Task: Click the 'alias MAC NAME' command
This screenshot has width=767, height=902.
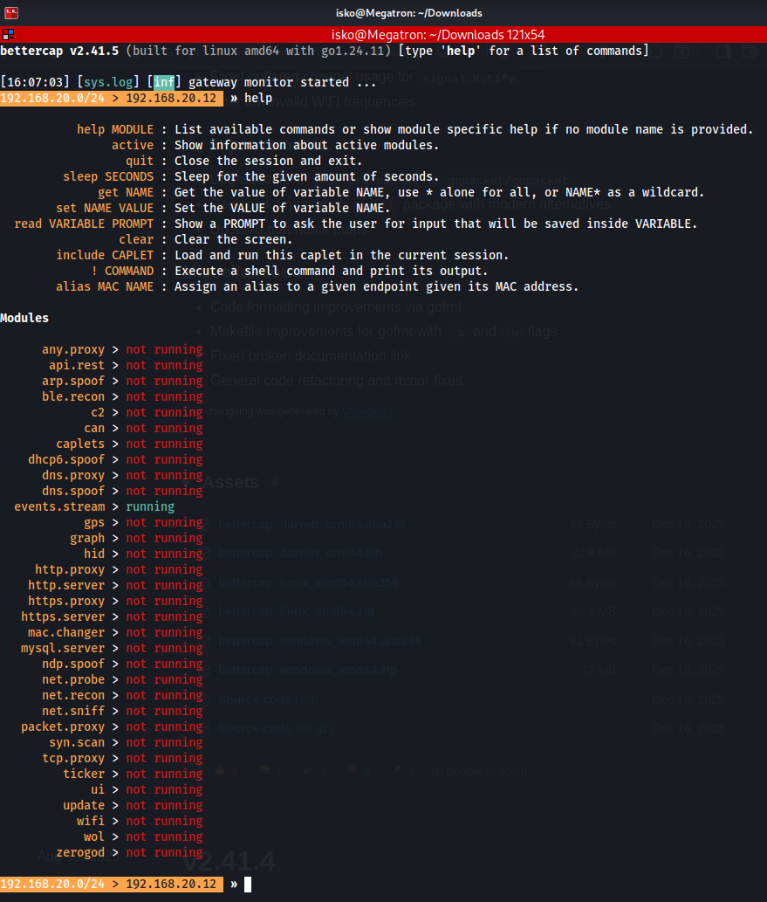Action: [105, 286]
